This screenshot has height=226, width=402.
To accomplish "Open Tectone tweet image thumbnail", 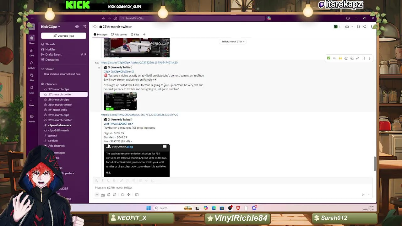I will (x=120, y=101).
